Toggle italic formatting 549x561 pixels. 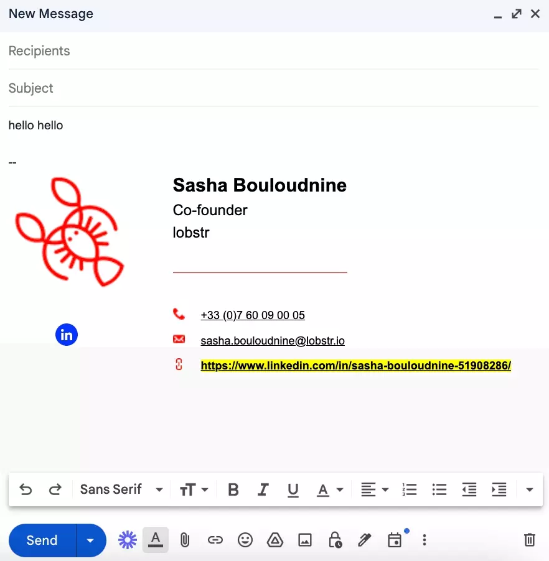pos(263,490)
